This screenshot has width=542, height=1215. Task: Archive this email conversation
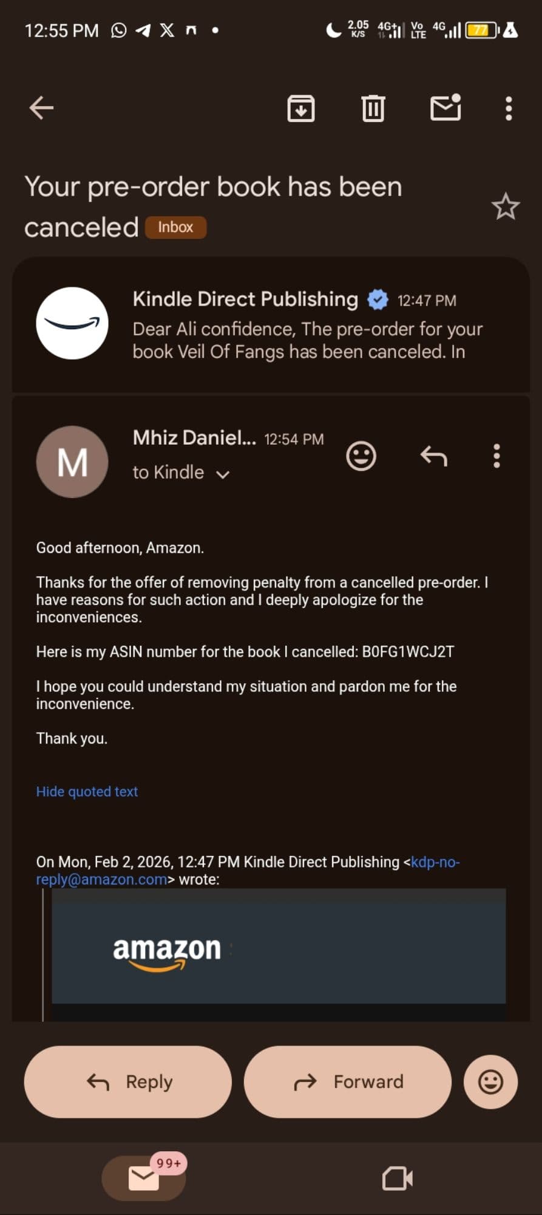point(300,109)
